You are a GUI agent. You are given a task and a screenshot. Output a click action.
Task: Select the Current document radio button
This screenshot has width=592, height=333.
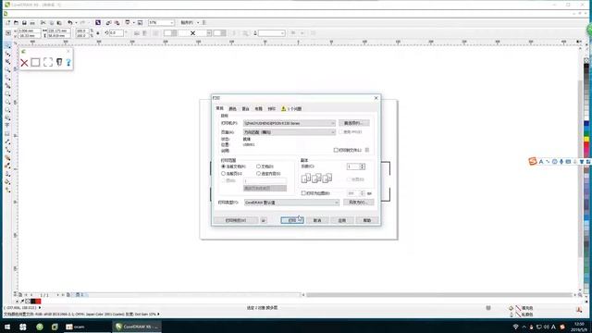coord(224,166)
